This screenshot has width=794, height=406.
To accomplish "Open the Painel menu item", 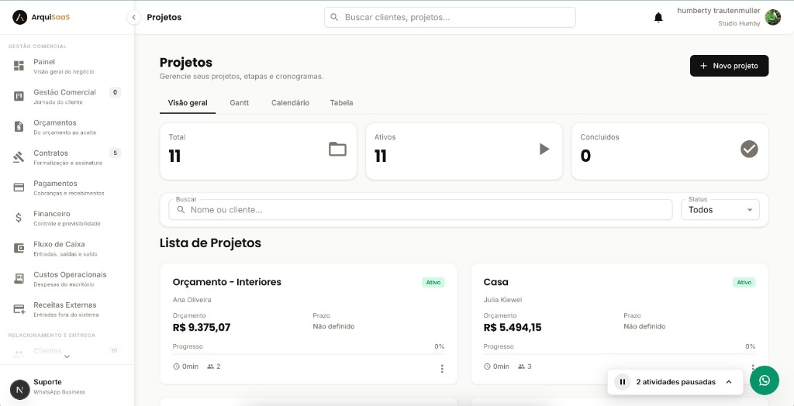I will [x=67, y=66].
